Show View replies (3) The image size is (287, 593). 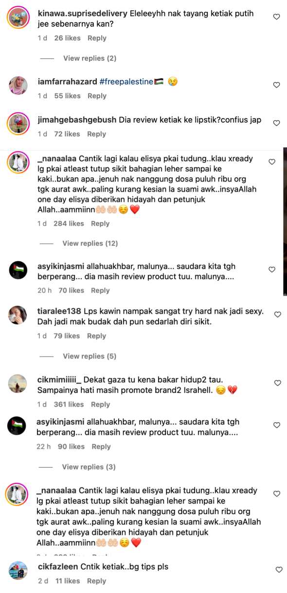(x=89, y=467)
